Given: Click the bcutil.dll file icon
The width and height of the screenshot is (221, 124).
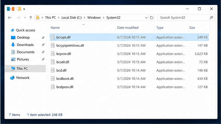Looking at the screenshot, I should point(53,62).
